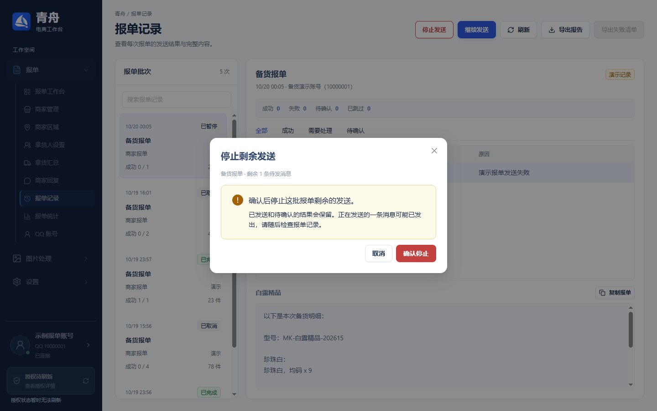Collapse the 报单 sidebar section chevron
This screenshot has width=657, height=411.
86,70
